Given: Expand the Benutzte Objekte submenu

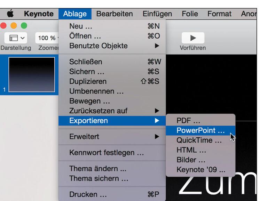Looking at the screenshot, I should click(112, 46).
